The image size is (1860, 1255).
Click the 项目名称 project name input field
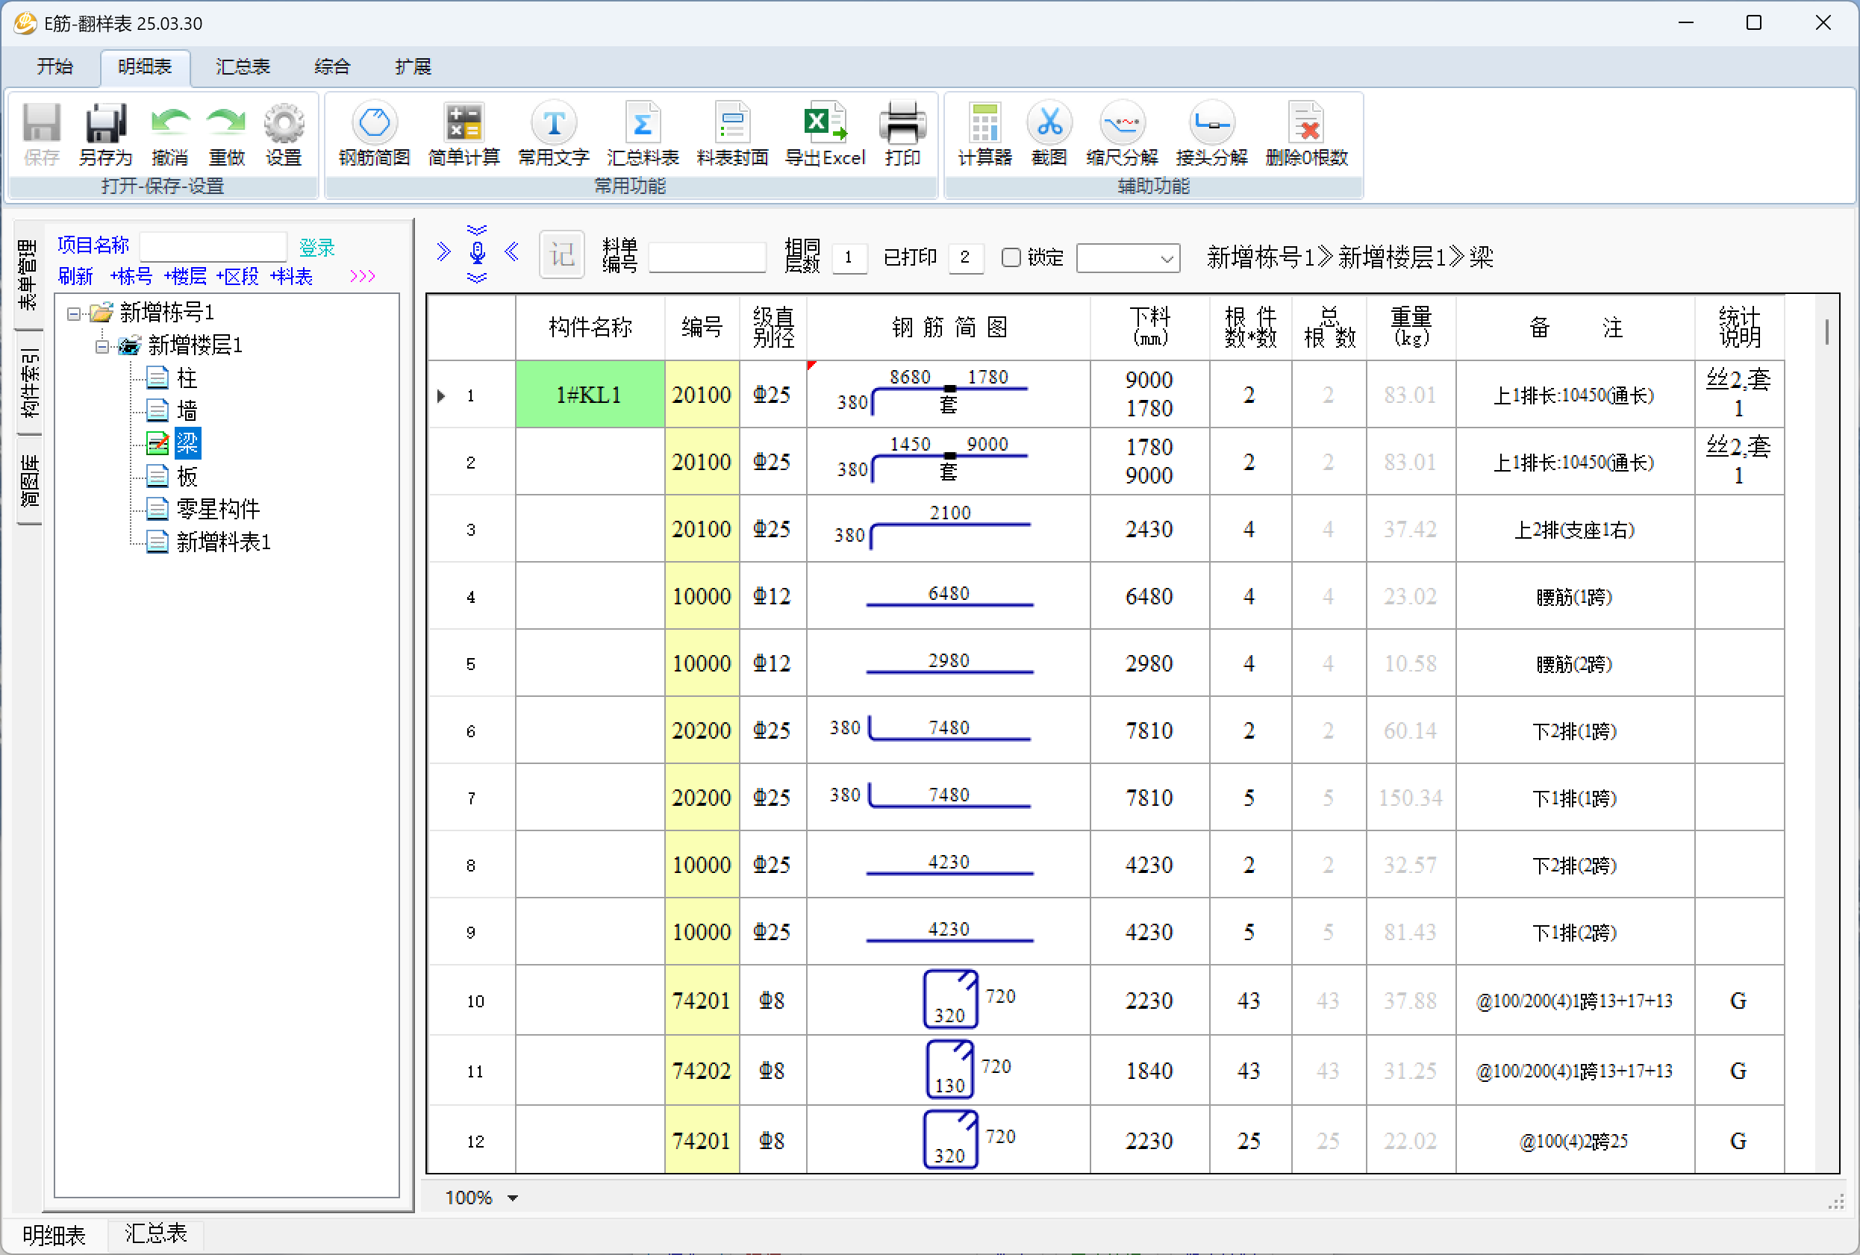[x=213, y=245]
